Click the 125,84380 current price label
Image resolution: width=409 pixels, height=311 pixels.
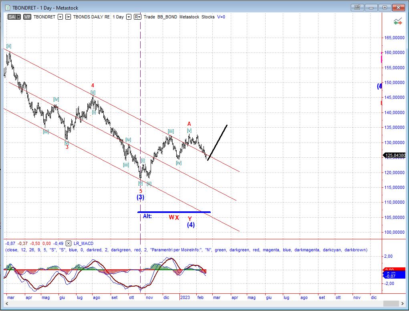coord(395,155)
